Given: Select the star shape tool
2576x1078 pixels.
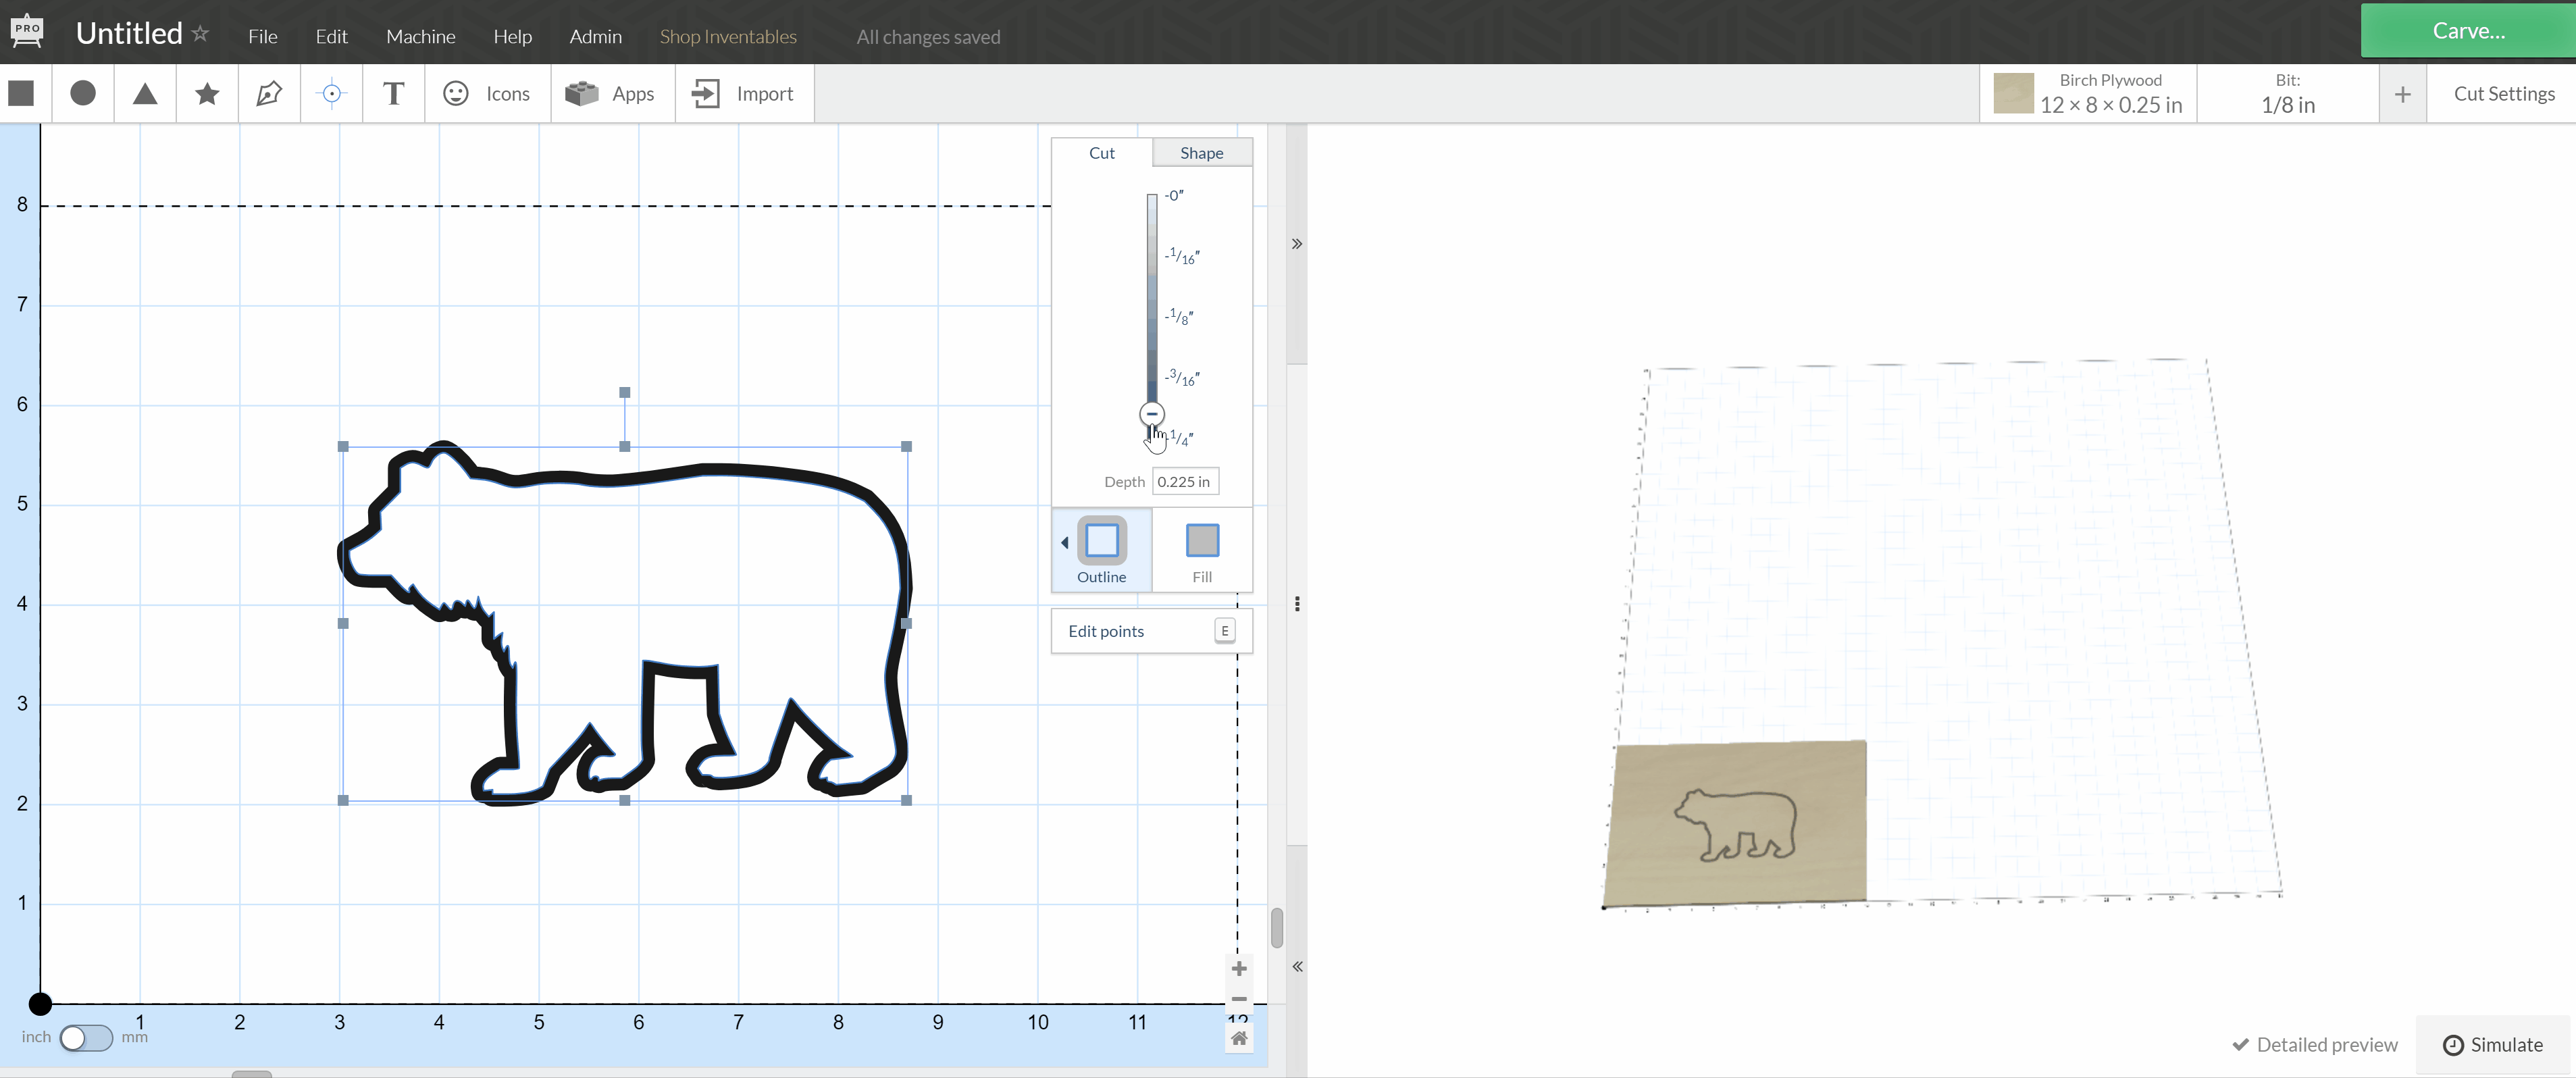Looking at the screenshot, I should (207, 93).
